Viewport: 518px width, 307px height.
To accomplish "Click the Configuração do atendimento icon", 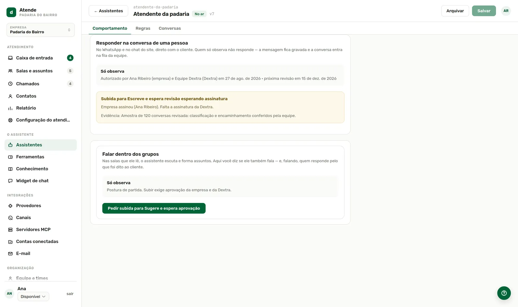I will (x=10, y=120).
